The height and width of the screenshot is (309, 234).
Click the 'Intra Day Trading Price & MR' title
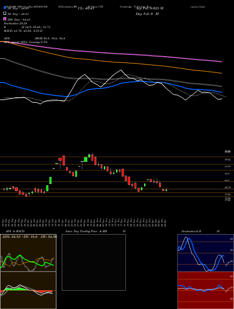tap(86, 231)
